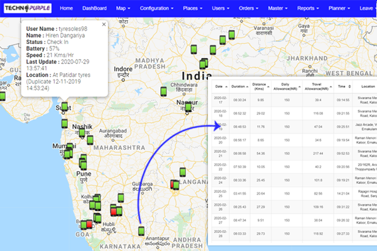Expand the Places dropdown menu
The height and width of the screenshot is (251, 377).
point(193,8)
